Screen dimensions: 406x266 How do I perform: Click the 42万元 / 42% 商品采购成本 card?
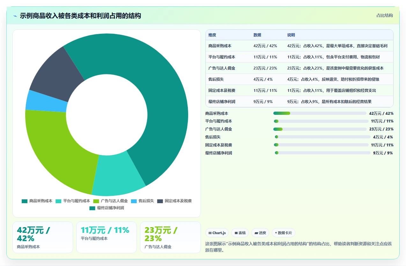coord(43,237)
